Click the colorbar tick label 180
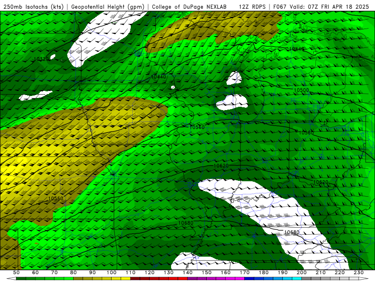The image size is (375, 281). [263, 273]
